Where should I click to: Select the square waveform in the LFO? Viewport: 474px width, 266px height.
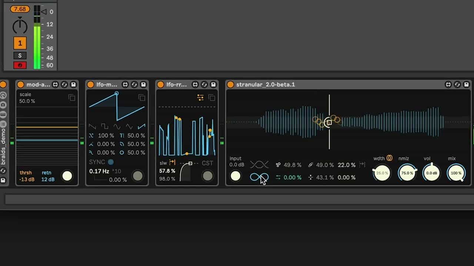click(x=104, y=126)
